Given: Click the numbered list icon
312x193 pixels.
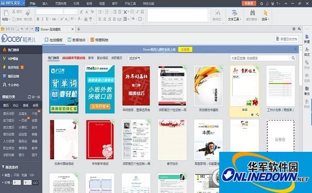Looking at the screenshot, I should tap(107, 12).
